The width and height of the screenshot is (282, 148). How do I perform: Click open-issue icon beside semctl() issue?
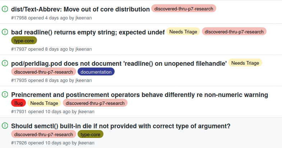click(5, 126)
